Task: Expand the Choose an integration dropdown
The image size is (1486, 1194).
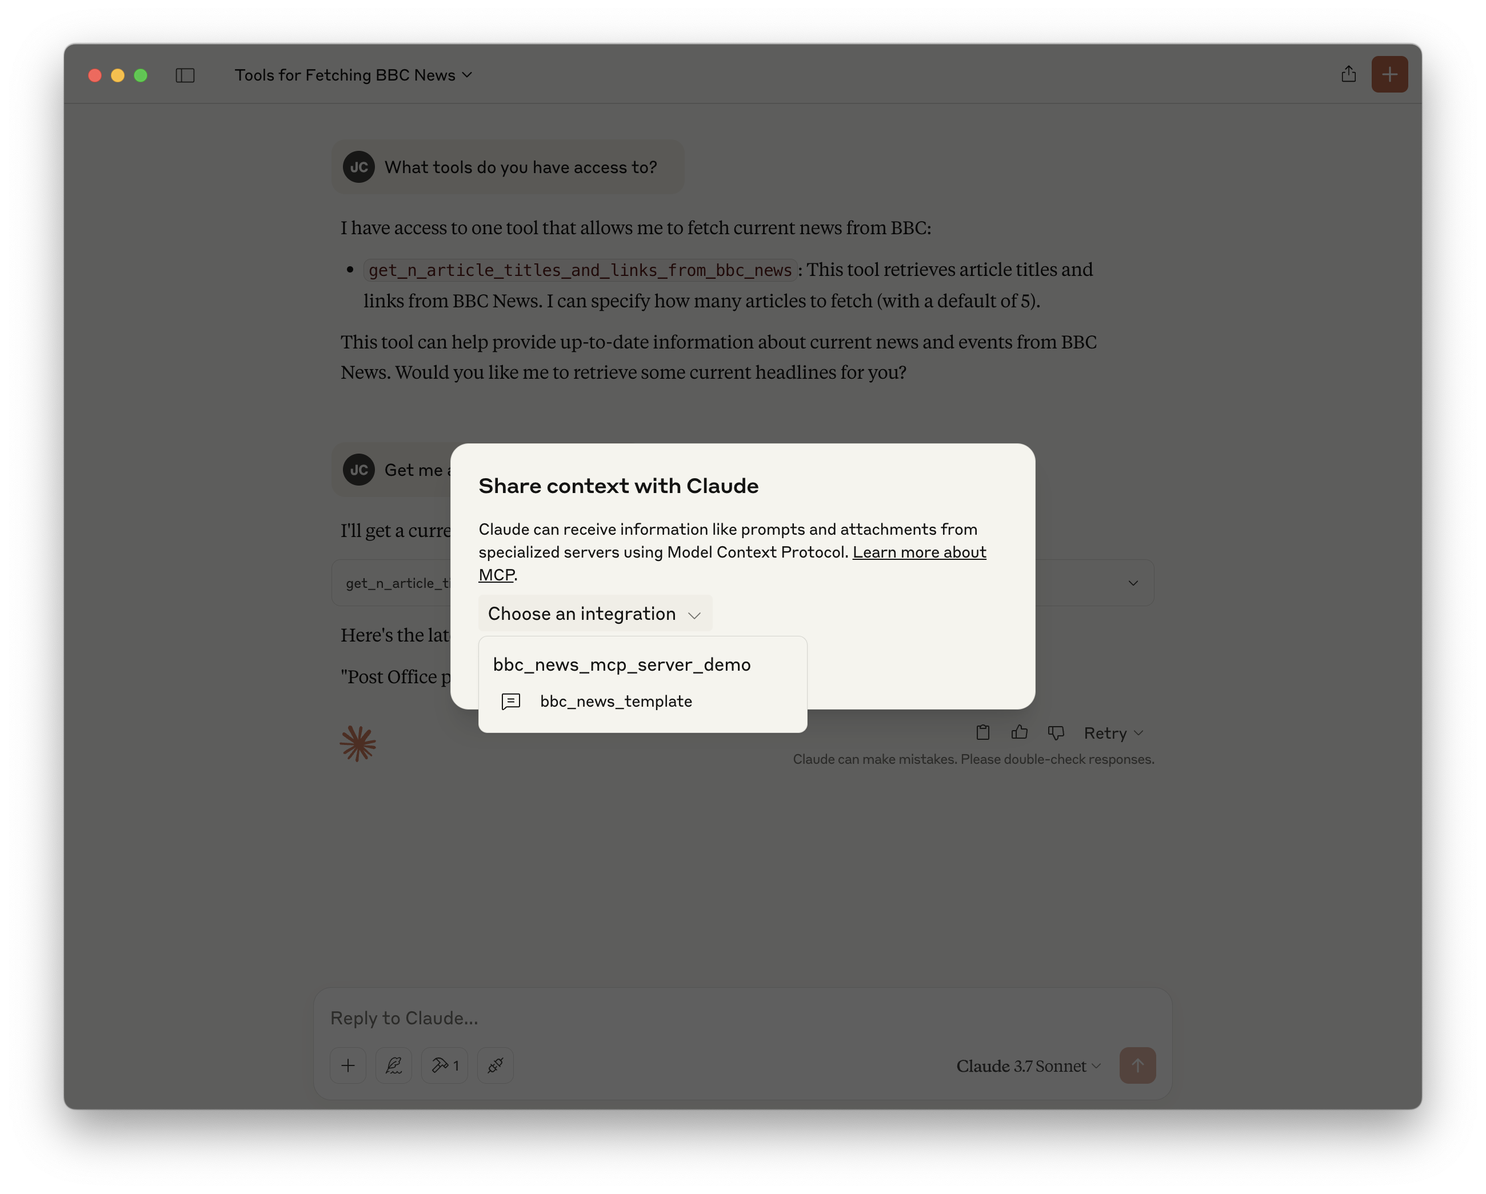Action: 595,614
